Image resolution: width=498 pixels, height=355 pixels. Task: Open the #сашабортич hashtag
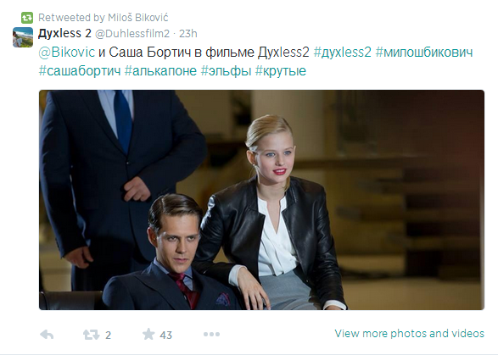point(80,71)
